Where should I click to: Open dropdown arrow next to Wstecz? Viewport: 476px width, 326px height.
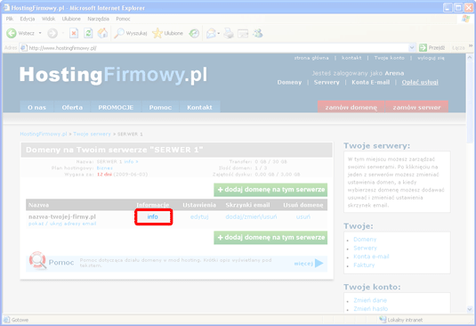[x=40, y=33]
